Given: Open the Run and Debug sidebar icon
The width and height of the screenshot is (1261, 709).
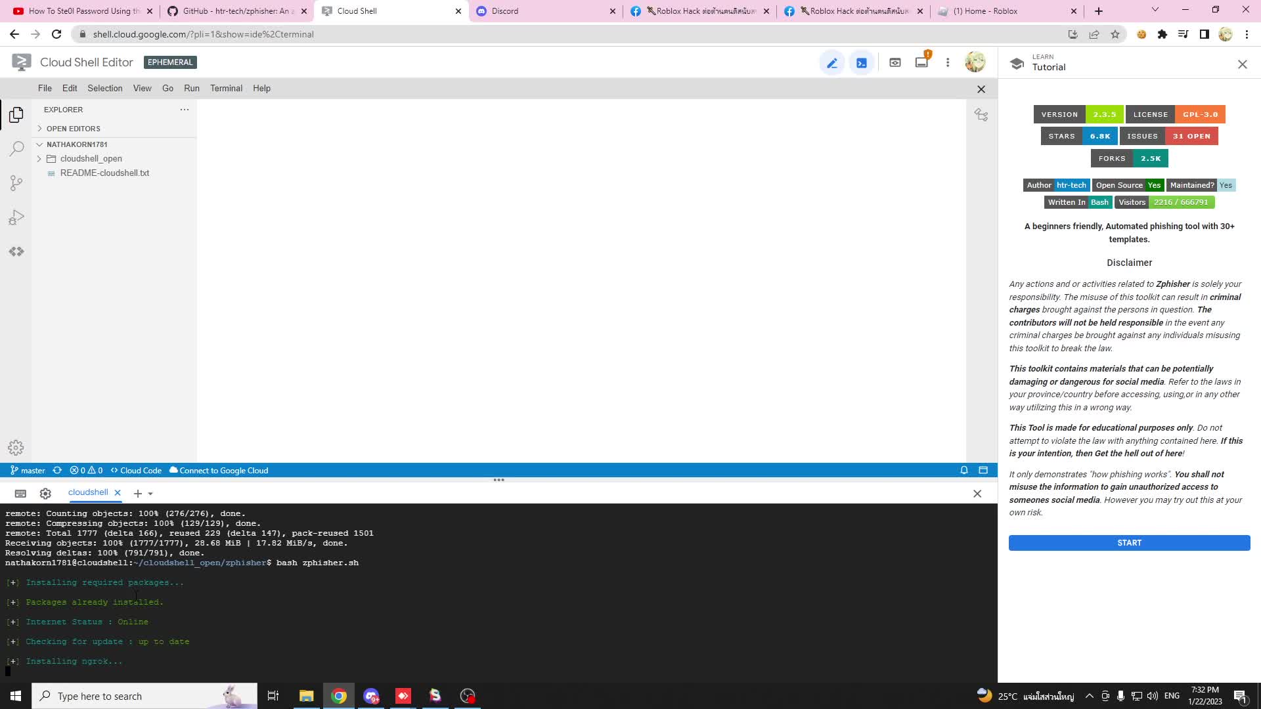Looking at the screenshot, I should (x=16, y=217).
